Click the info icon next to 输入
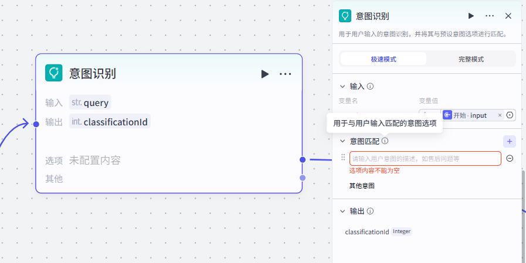Screen dimensions: 526x263 (371, 87)
